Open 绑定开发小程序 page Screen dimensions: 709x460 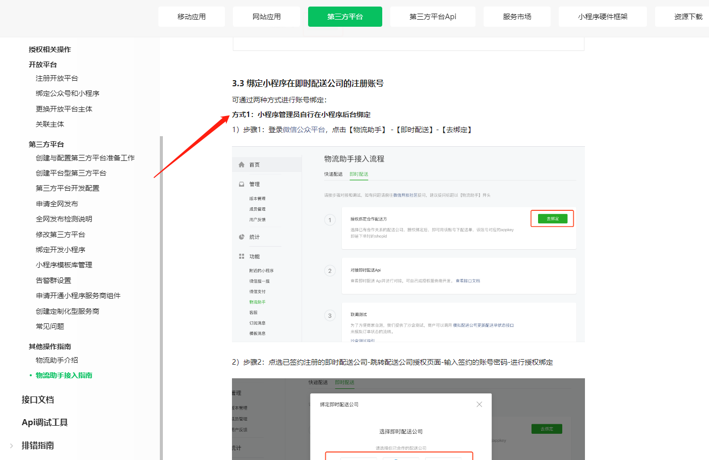click(x=61, y=250)
